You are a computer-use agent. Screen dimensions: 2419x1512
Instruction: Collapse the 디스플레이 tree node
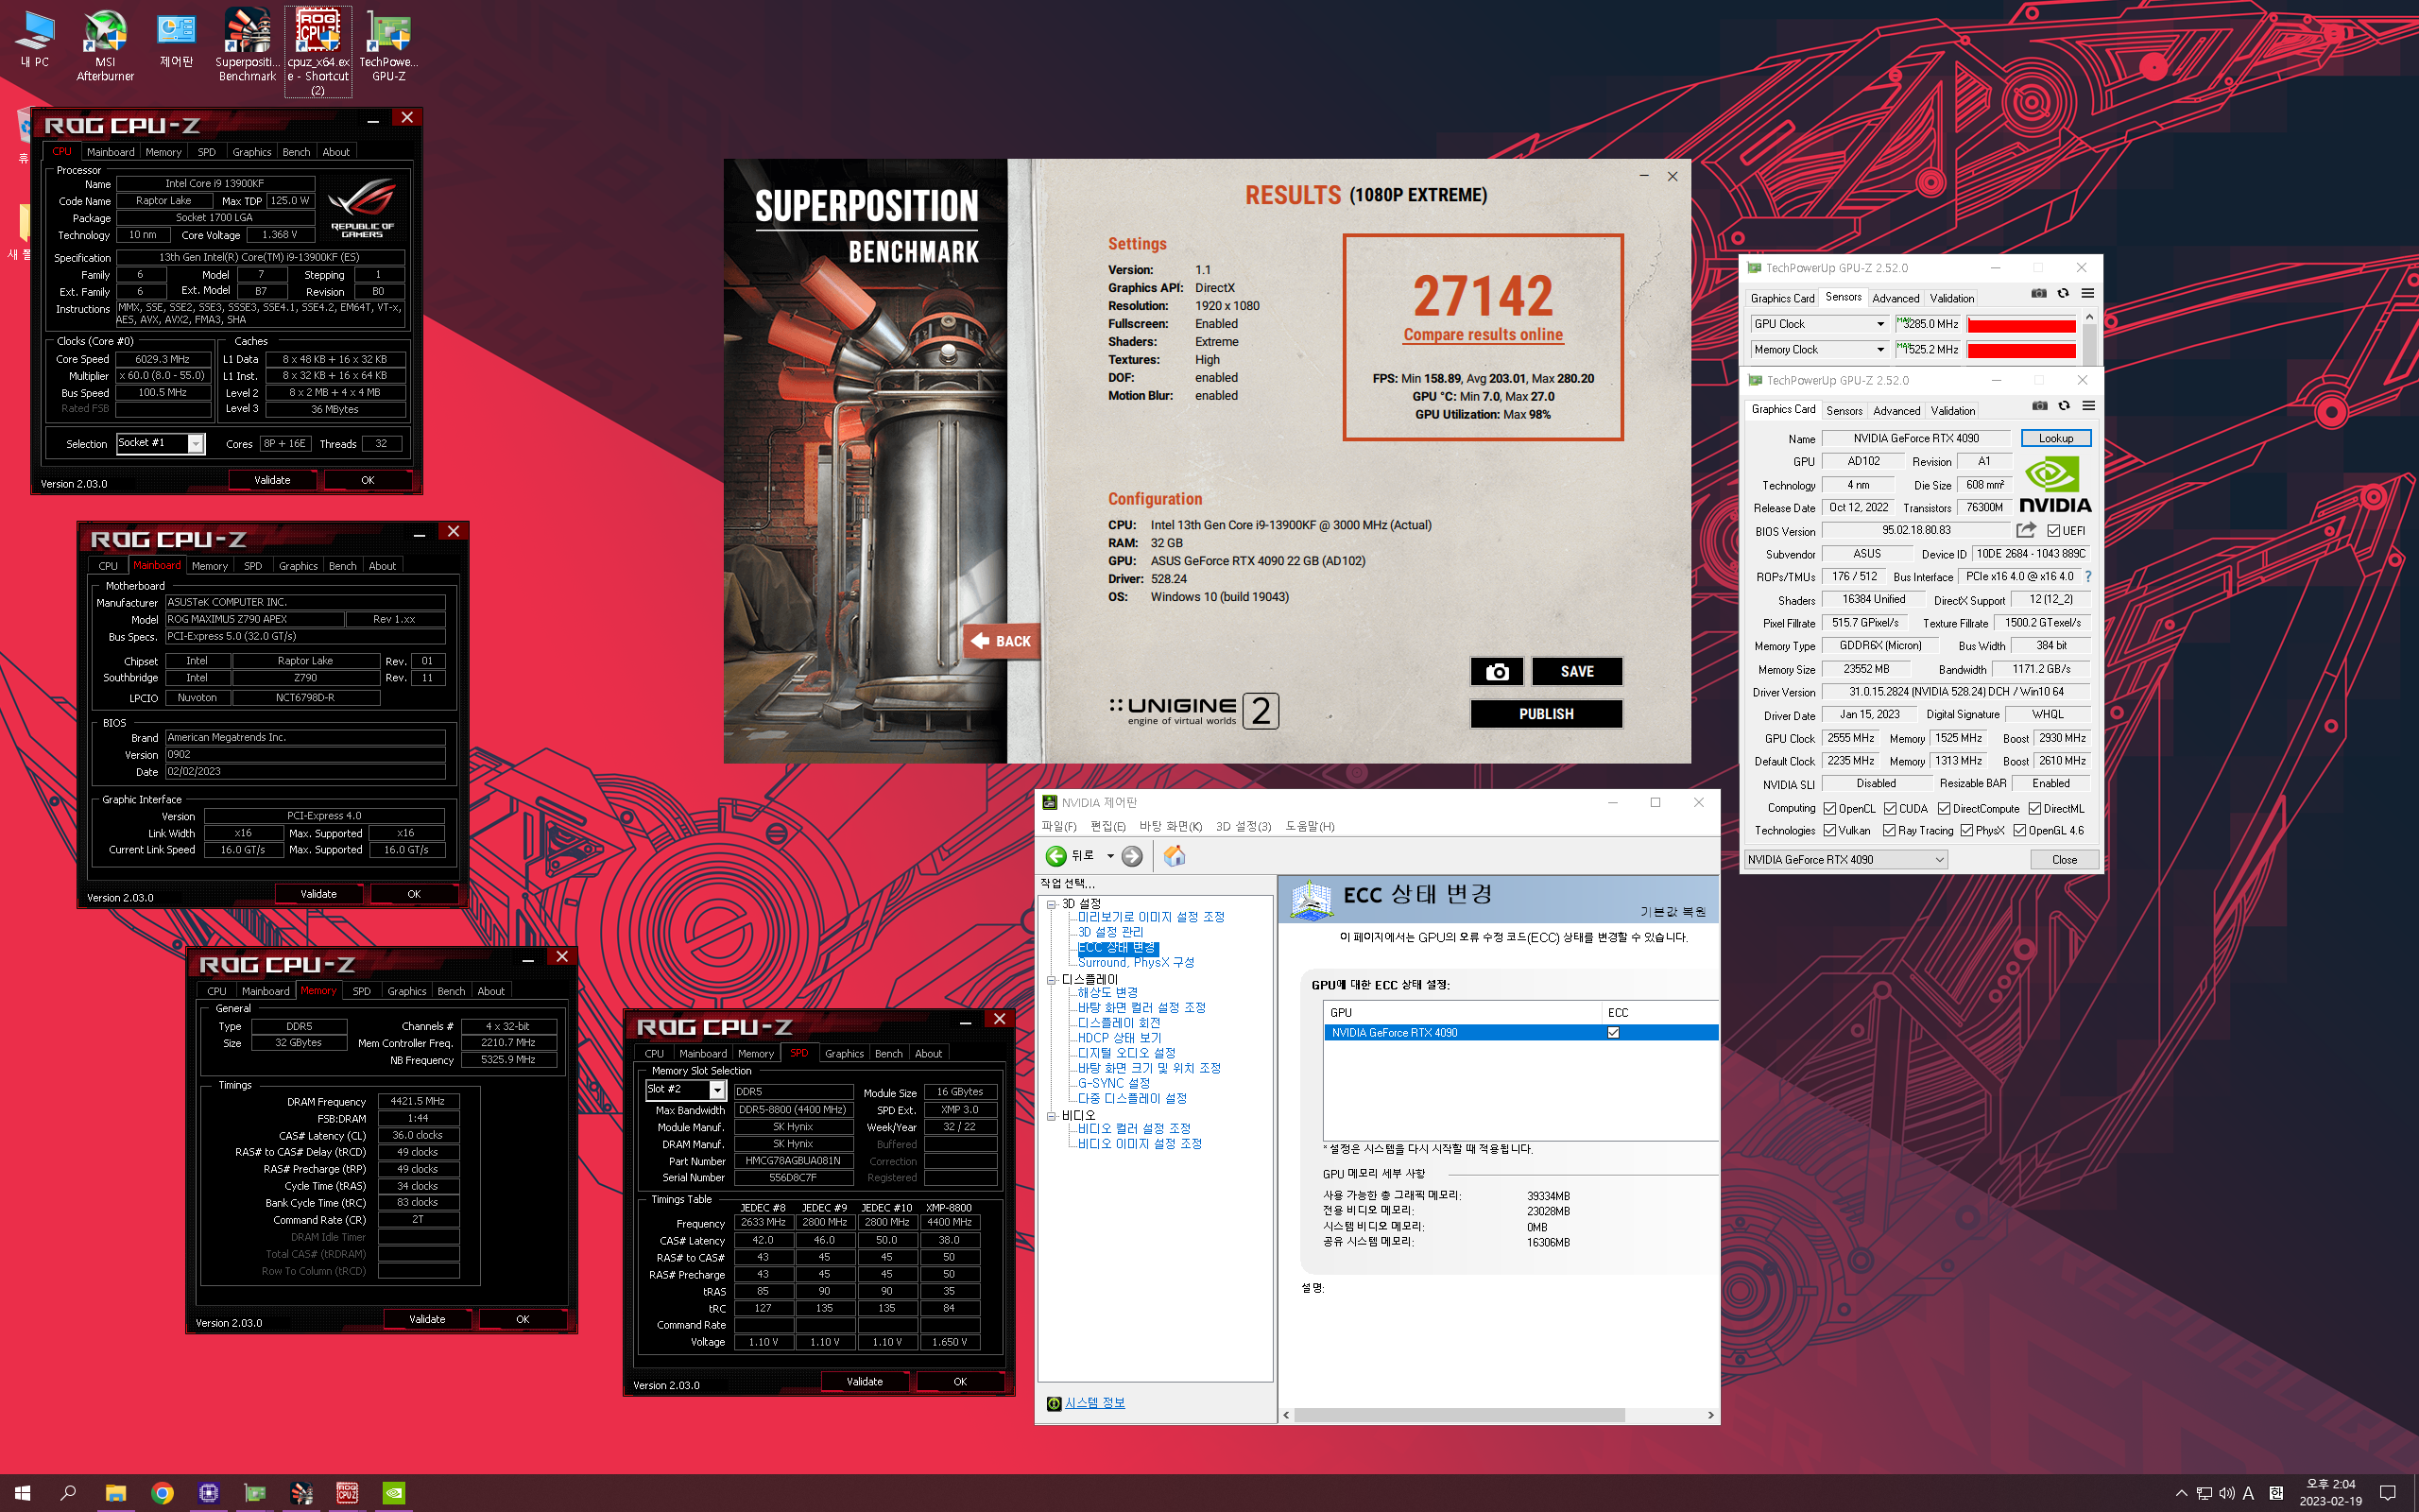pyautogui.click(x=1052, y=980)
